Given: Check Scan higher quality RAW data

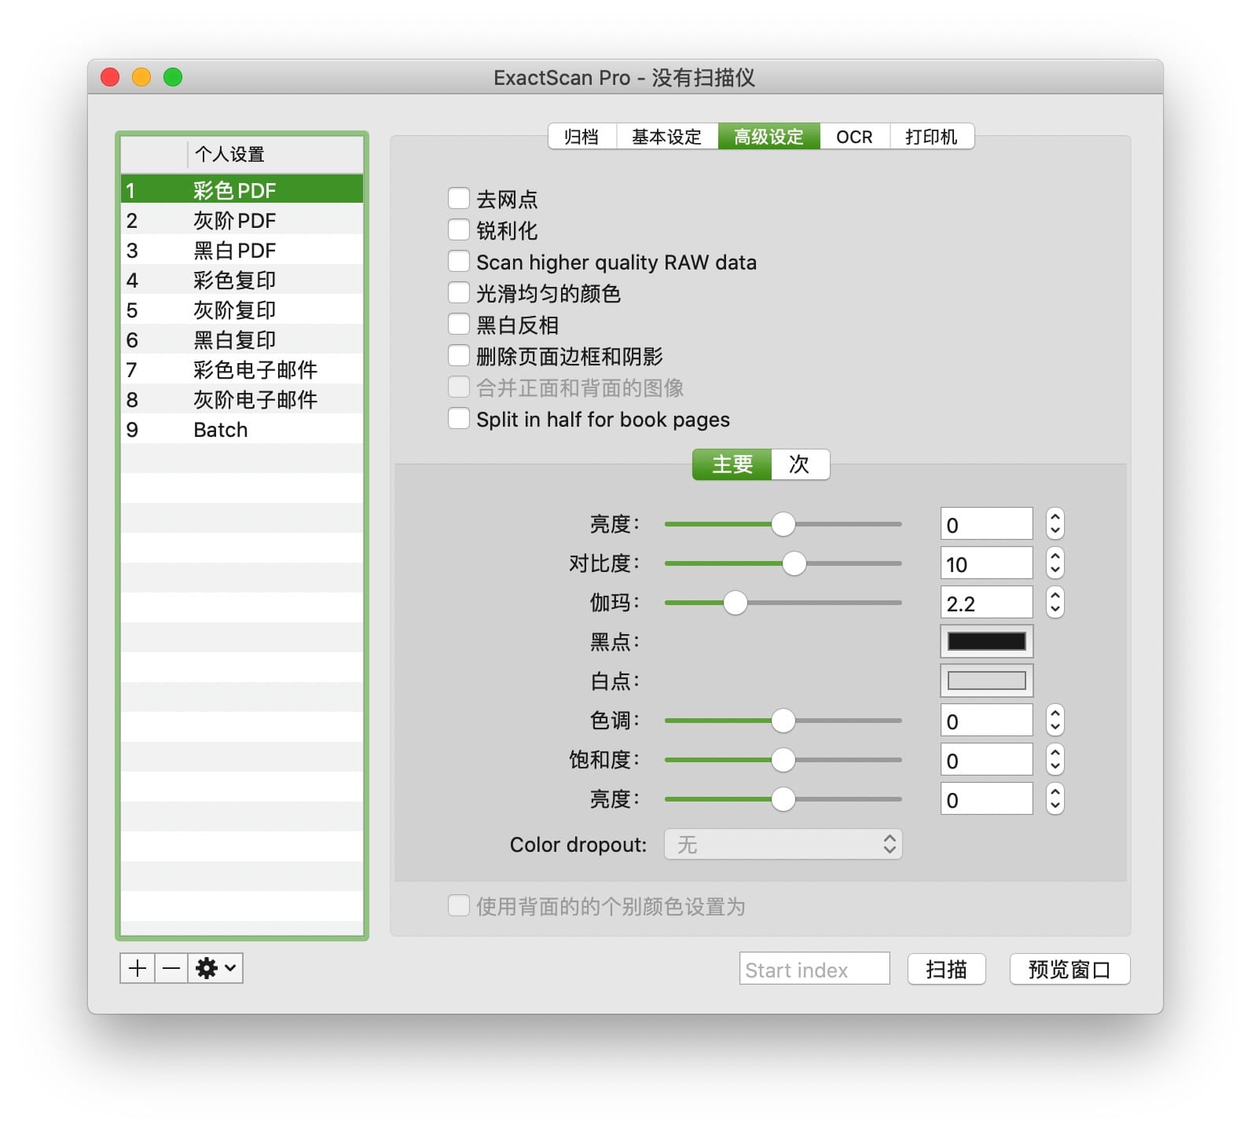Looking at the screenshot, I should pyautogui.click(x=459, y=262).
